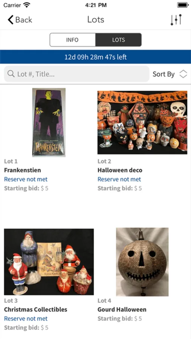Screen dimensions: 191x339
Task: Tap the search magnifier icon
Action: (11, 74)
